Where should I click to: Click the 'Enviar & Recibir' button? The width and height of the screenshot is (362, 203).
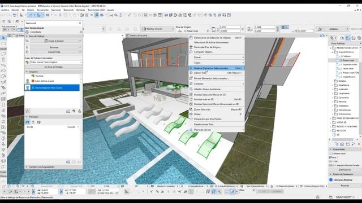click(x=54, y=41)
